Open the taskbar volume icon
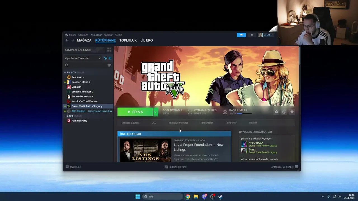 coord(339,197)
